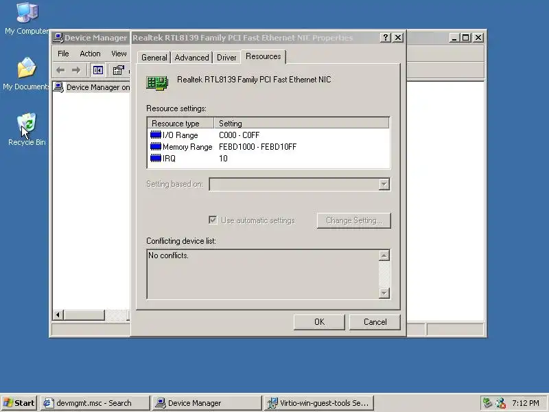Select the My Documents desktop icon
The height and width of the screenshot is (412, 549).
click(x=26, y=74)
